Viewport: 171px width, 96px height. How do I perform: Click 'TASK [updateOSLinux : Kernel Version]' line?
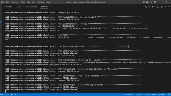point(72,17)
